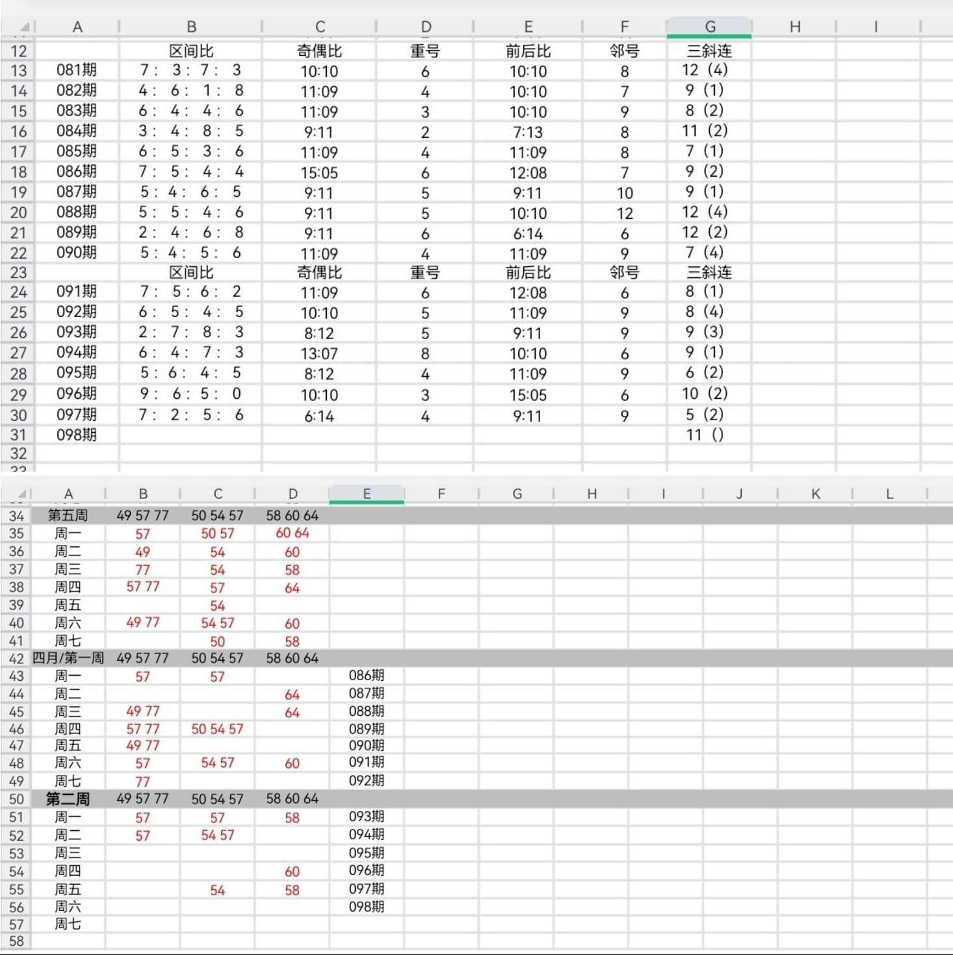This screenshot has height=955, width=953.
Task: Select the cell showing 11 () in 三斜连 column
Action: 709,435
